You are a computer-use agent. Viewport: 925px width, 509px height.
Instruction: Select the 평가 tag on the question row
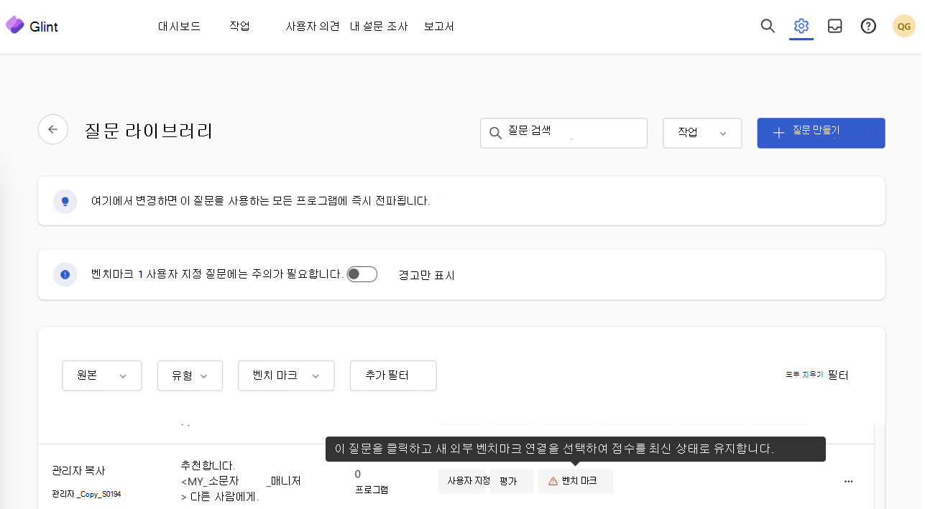[511, 481]
